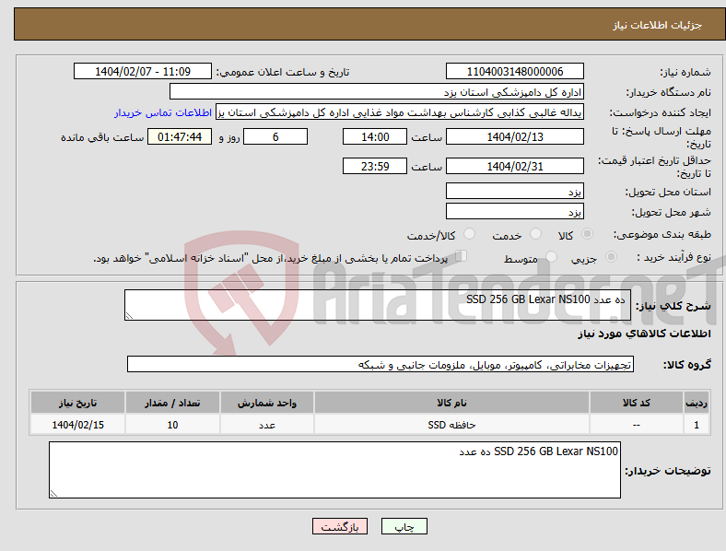Screen dimensions: 726x551
Task: Click the validity time field 23:59
Action: click(x=375, y=166)
